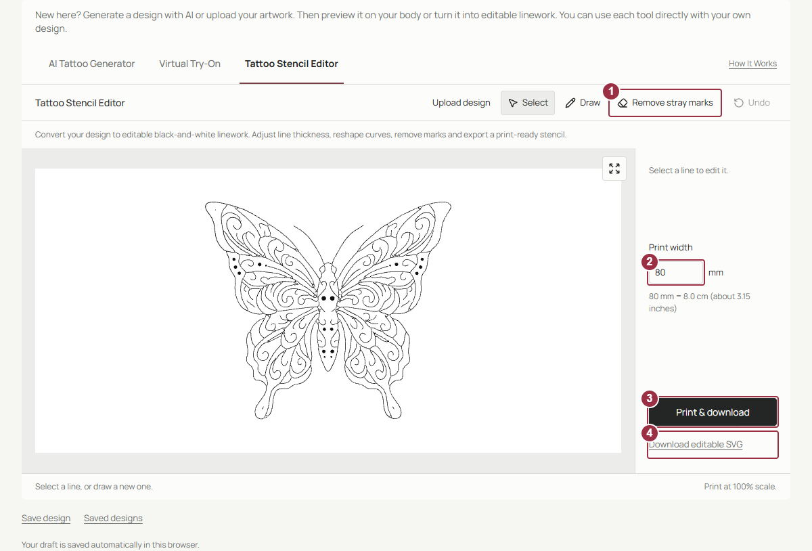812x551 pixels.
Task: Click 'Your draft is saved automatically' note
Action: click(x=110, y=545)
